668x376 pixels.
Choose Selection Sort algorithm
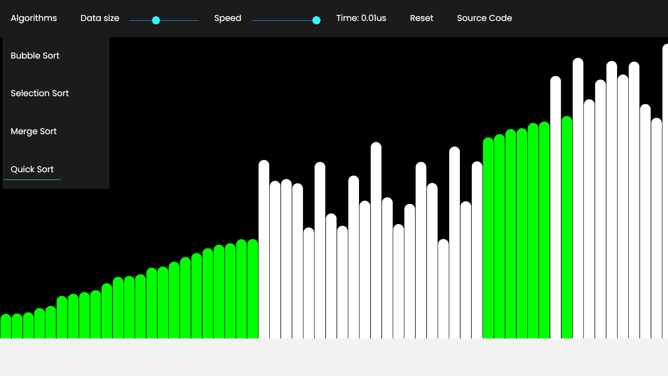pyautogui.click(x=40, y=93)
